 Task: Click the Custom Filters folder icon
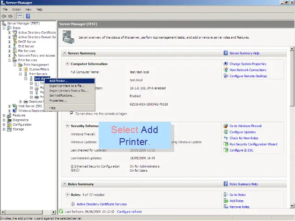[26, 70]
